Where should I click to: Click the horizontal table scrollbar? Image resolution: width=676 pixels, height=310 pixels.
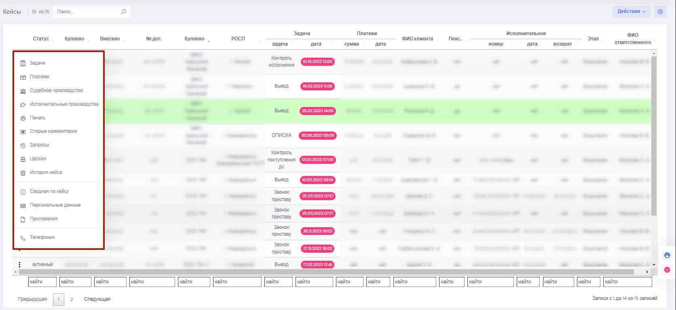(323, 272)
